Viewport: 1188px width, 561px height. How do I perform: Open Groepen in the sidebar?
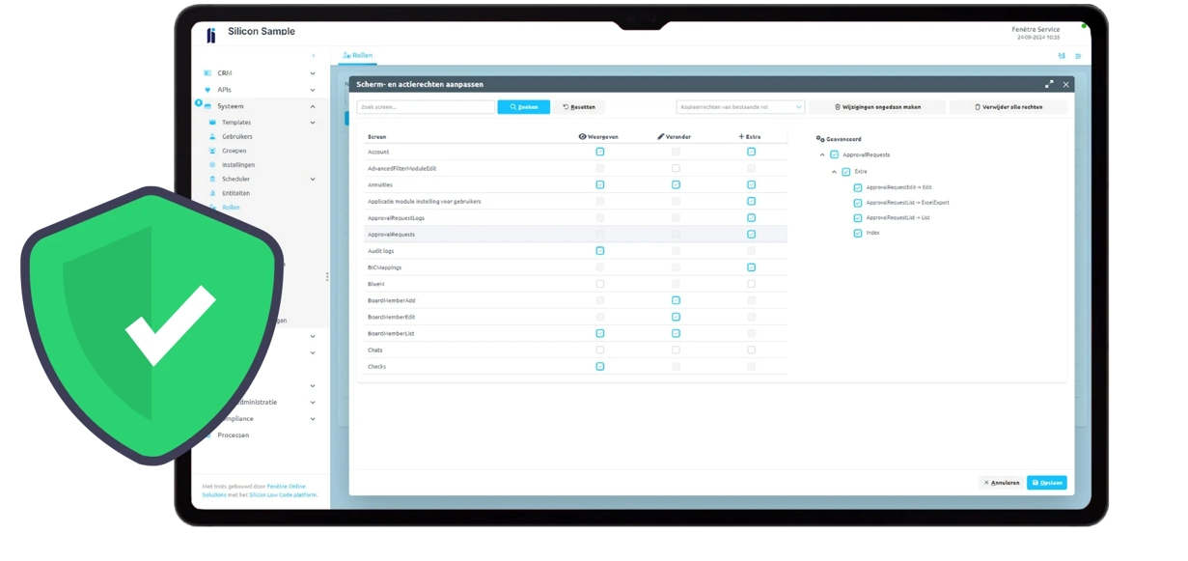(x=235, y=151)
